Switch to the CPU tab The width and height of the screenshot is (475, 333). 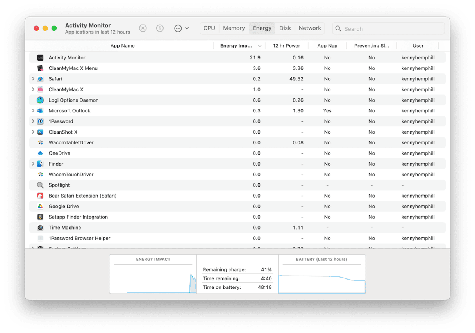click(x=209, y=28)
